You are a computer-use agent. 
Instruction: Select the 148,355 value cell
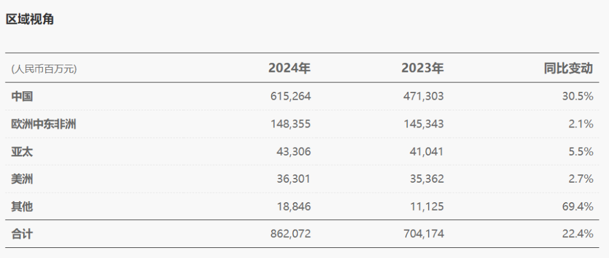(290, 124)
